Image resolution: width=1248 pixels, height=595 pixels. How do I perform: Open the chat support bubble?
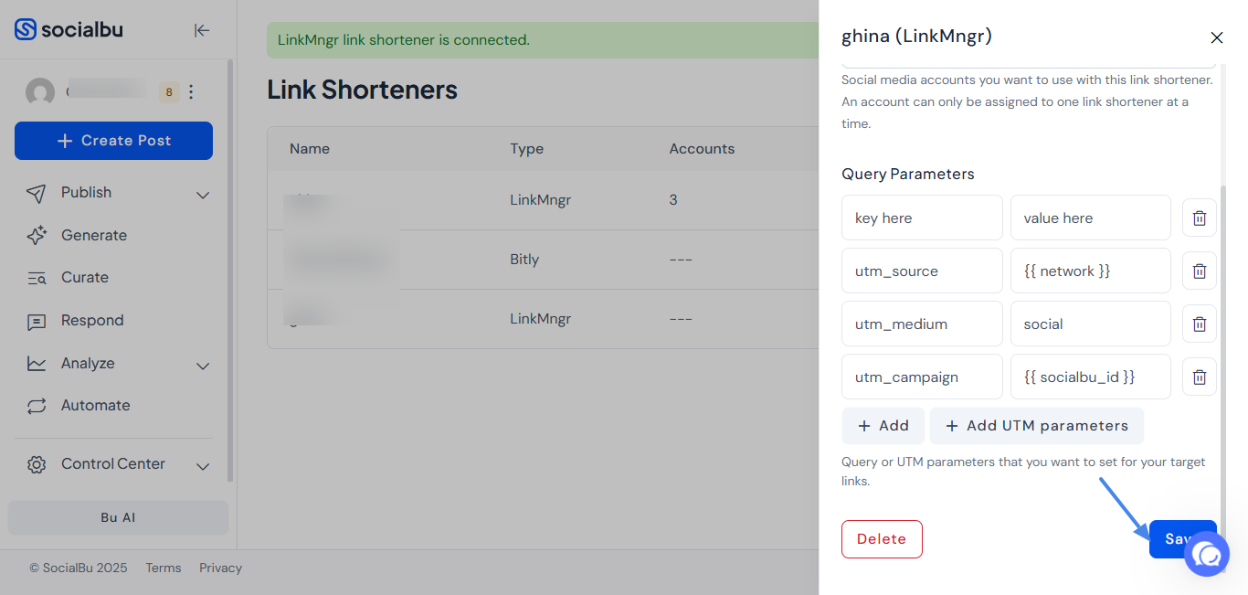click(x=1207, y=554)
